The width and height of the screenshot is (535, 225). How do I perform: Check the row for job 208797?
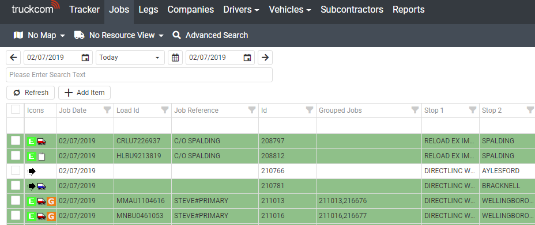coord(16,140)
